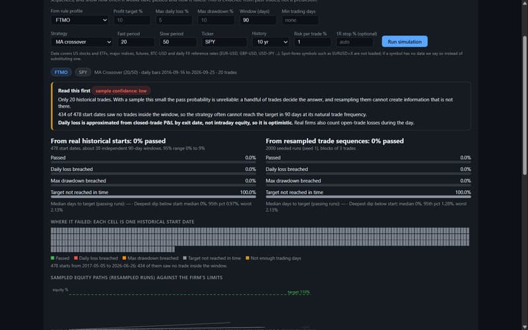Click '100.0%' value under resampled sequences
The height and width of the screenshot is (330, 528).
click(x=463, y=193)
